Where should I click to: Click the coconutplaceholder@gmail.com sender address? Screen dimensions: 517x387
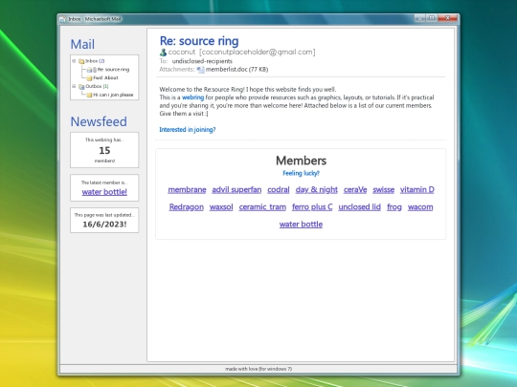258,52
